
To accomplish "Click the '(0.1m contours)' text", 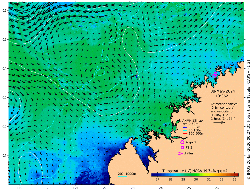I will point(222,108).
